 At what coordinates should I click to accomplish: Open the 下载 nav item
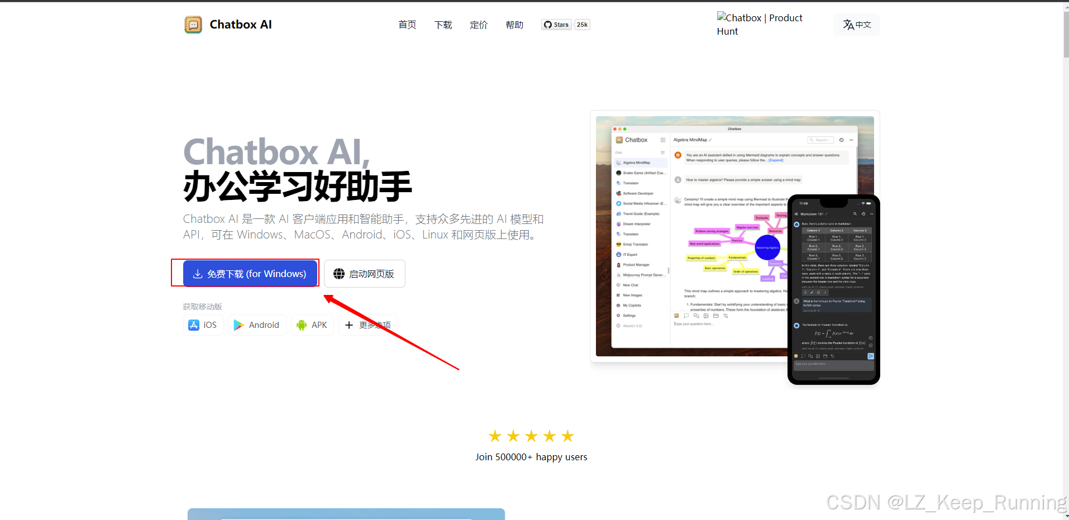[443, 25]
